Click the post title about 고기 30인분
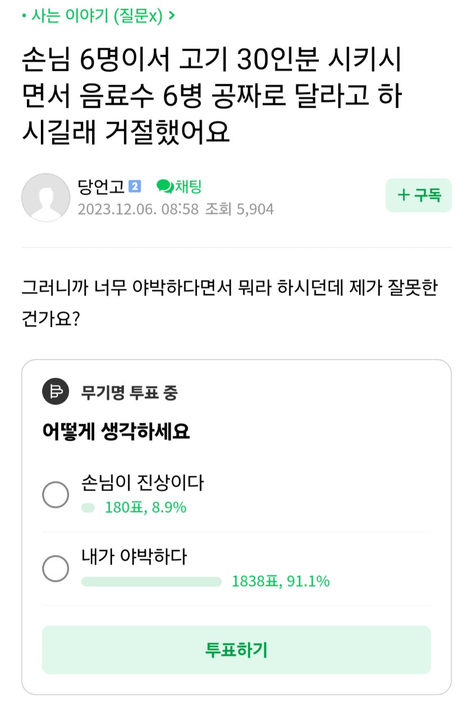This screenshot has width=468, height=706. [x=212, y=97]
